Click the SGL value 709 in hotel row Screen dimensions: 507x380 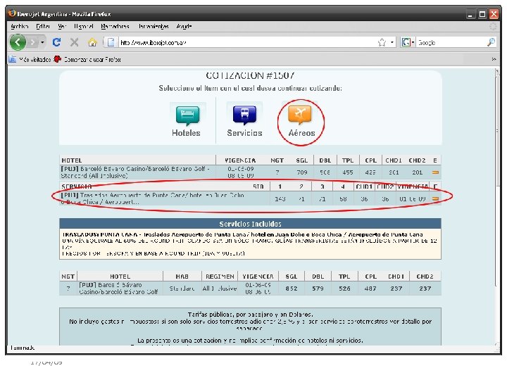tap(302, 172)
